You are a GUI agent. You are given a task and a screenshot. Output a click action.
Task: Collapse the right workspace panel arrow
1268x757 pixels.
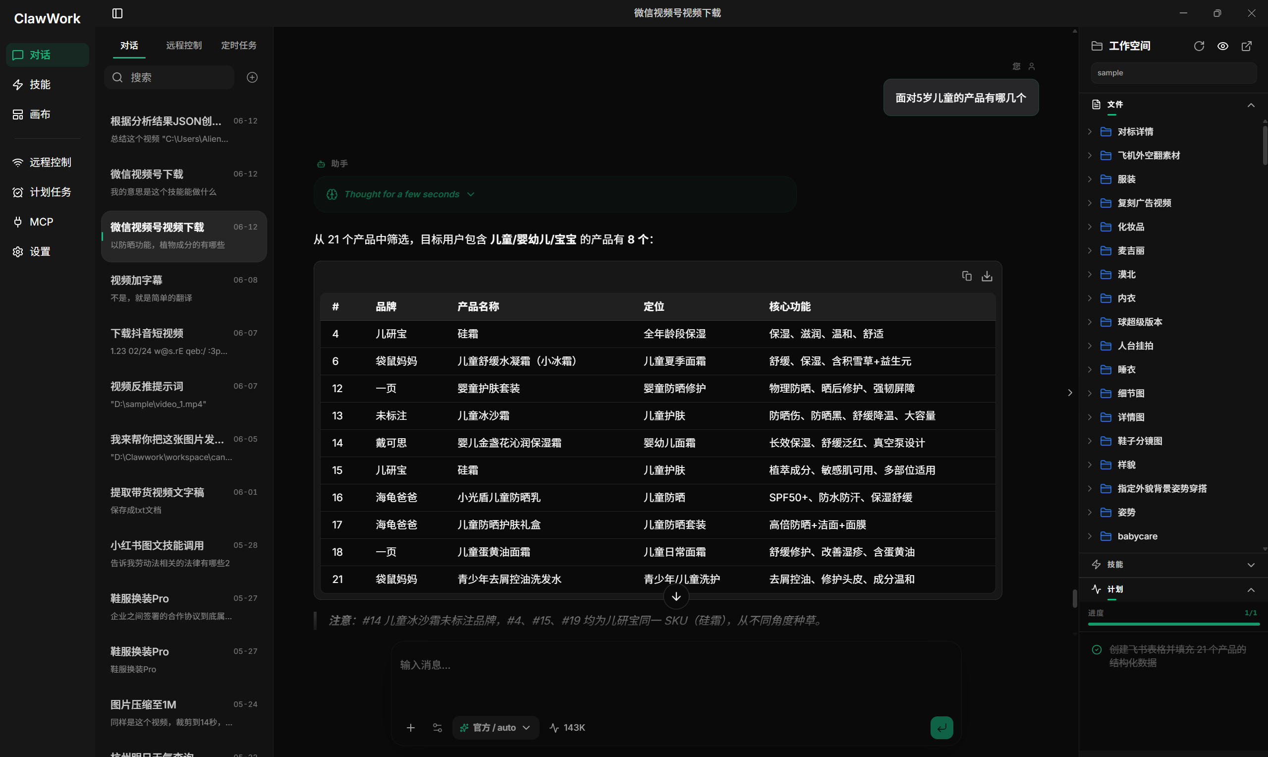point(1070,392)
